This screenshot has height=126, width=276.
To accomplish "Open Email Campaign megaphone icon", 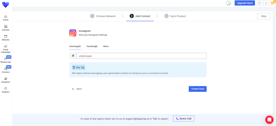I will (x=6, y=46).
